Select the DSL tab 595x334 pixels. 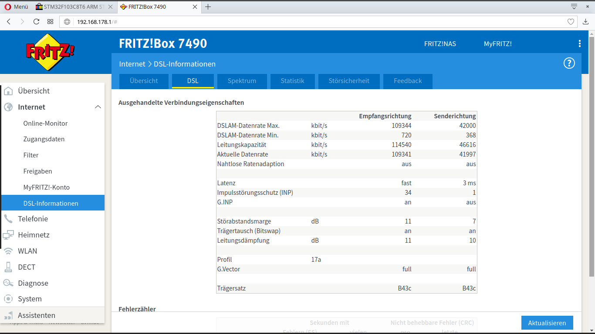[x=193, y=81]
